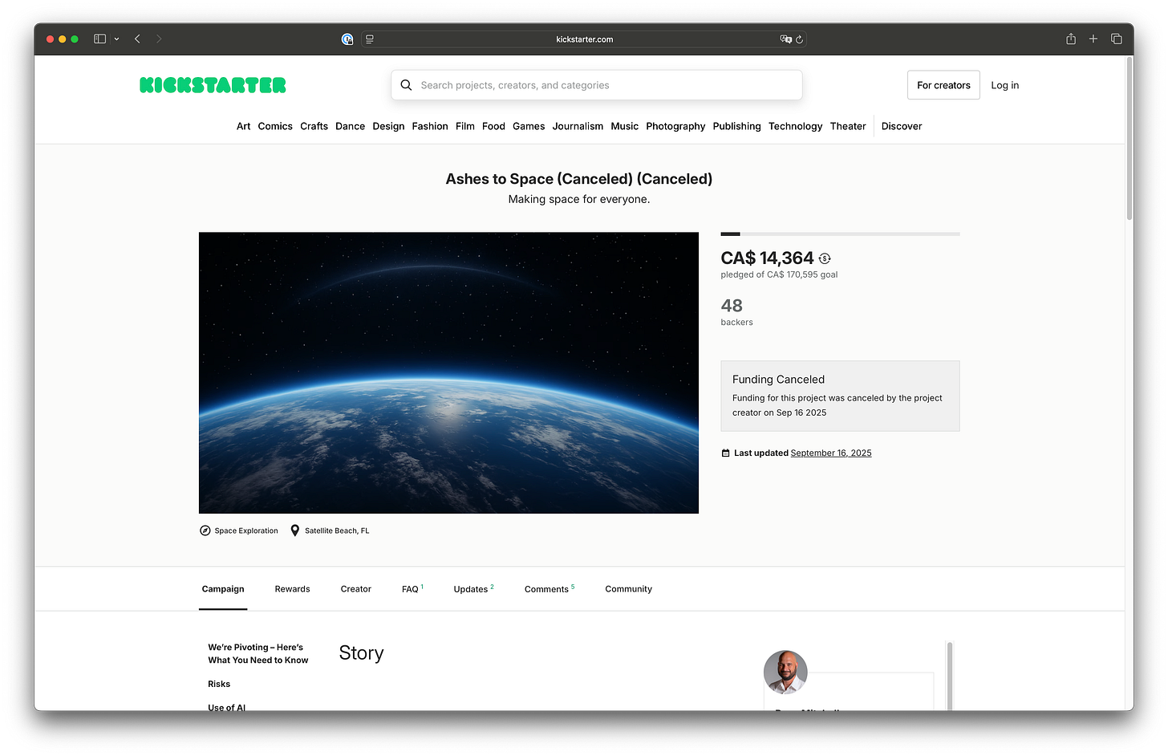Click the calendar icon by Last updated
Image resolution: width=1168 pixels, height=756 pixels.
point(726,453)
